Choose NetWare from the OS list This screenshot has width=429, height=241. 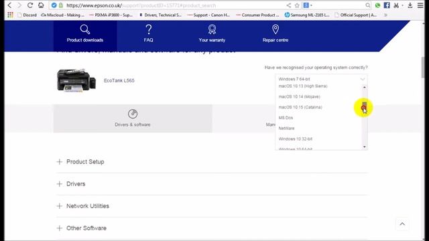coord(286,128)
